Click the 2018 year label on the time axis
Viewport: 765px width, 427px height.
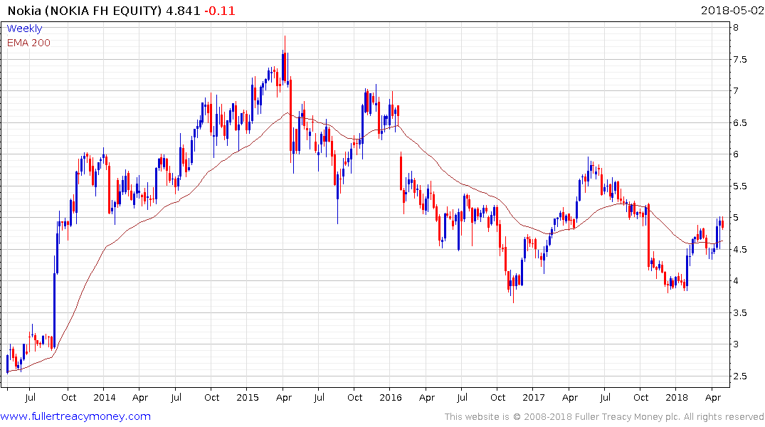coord(676,397)
